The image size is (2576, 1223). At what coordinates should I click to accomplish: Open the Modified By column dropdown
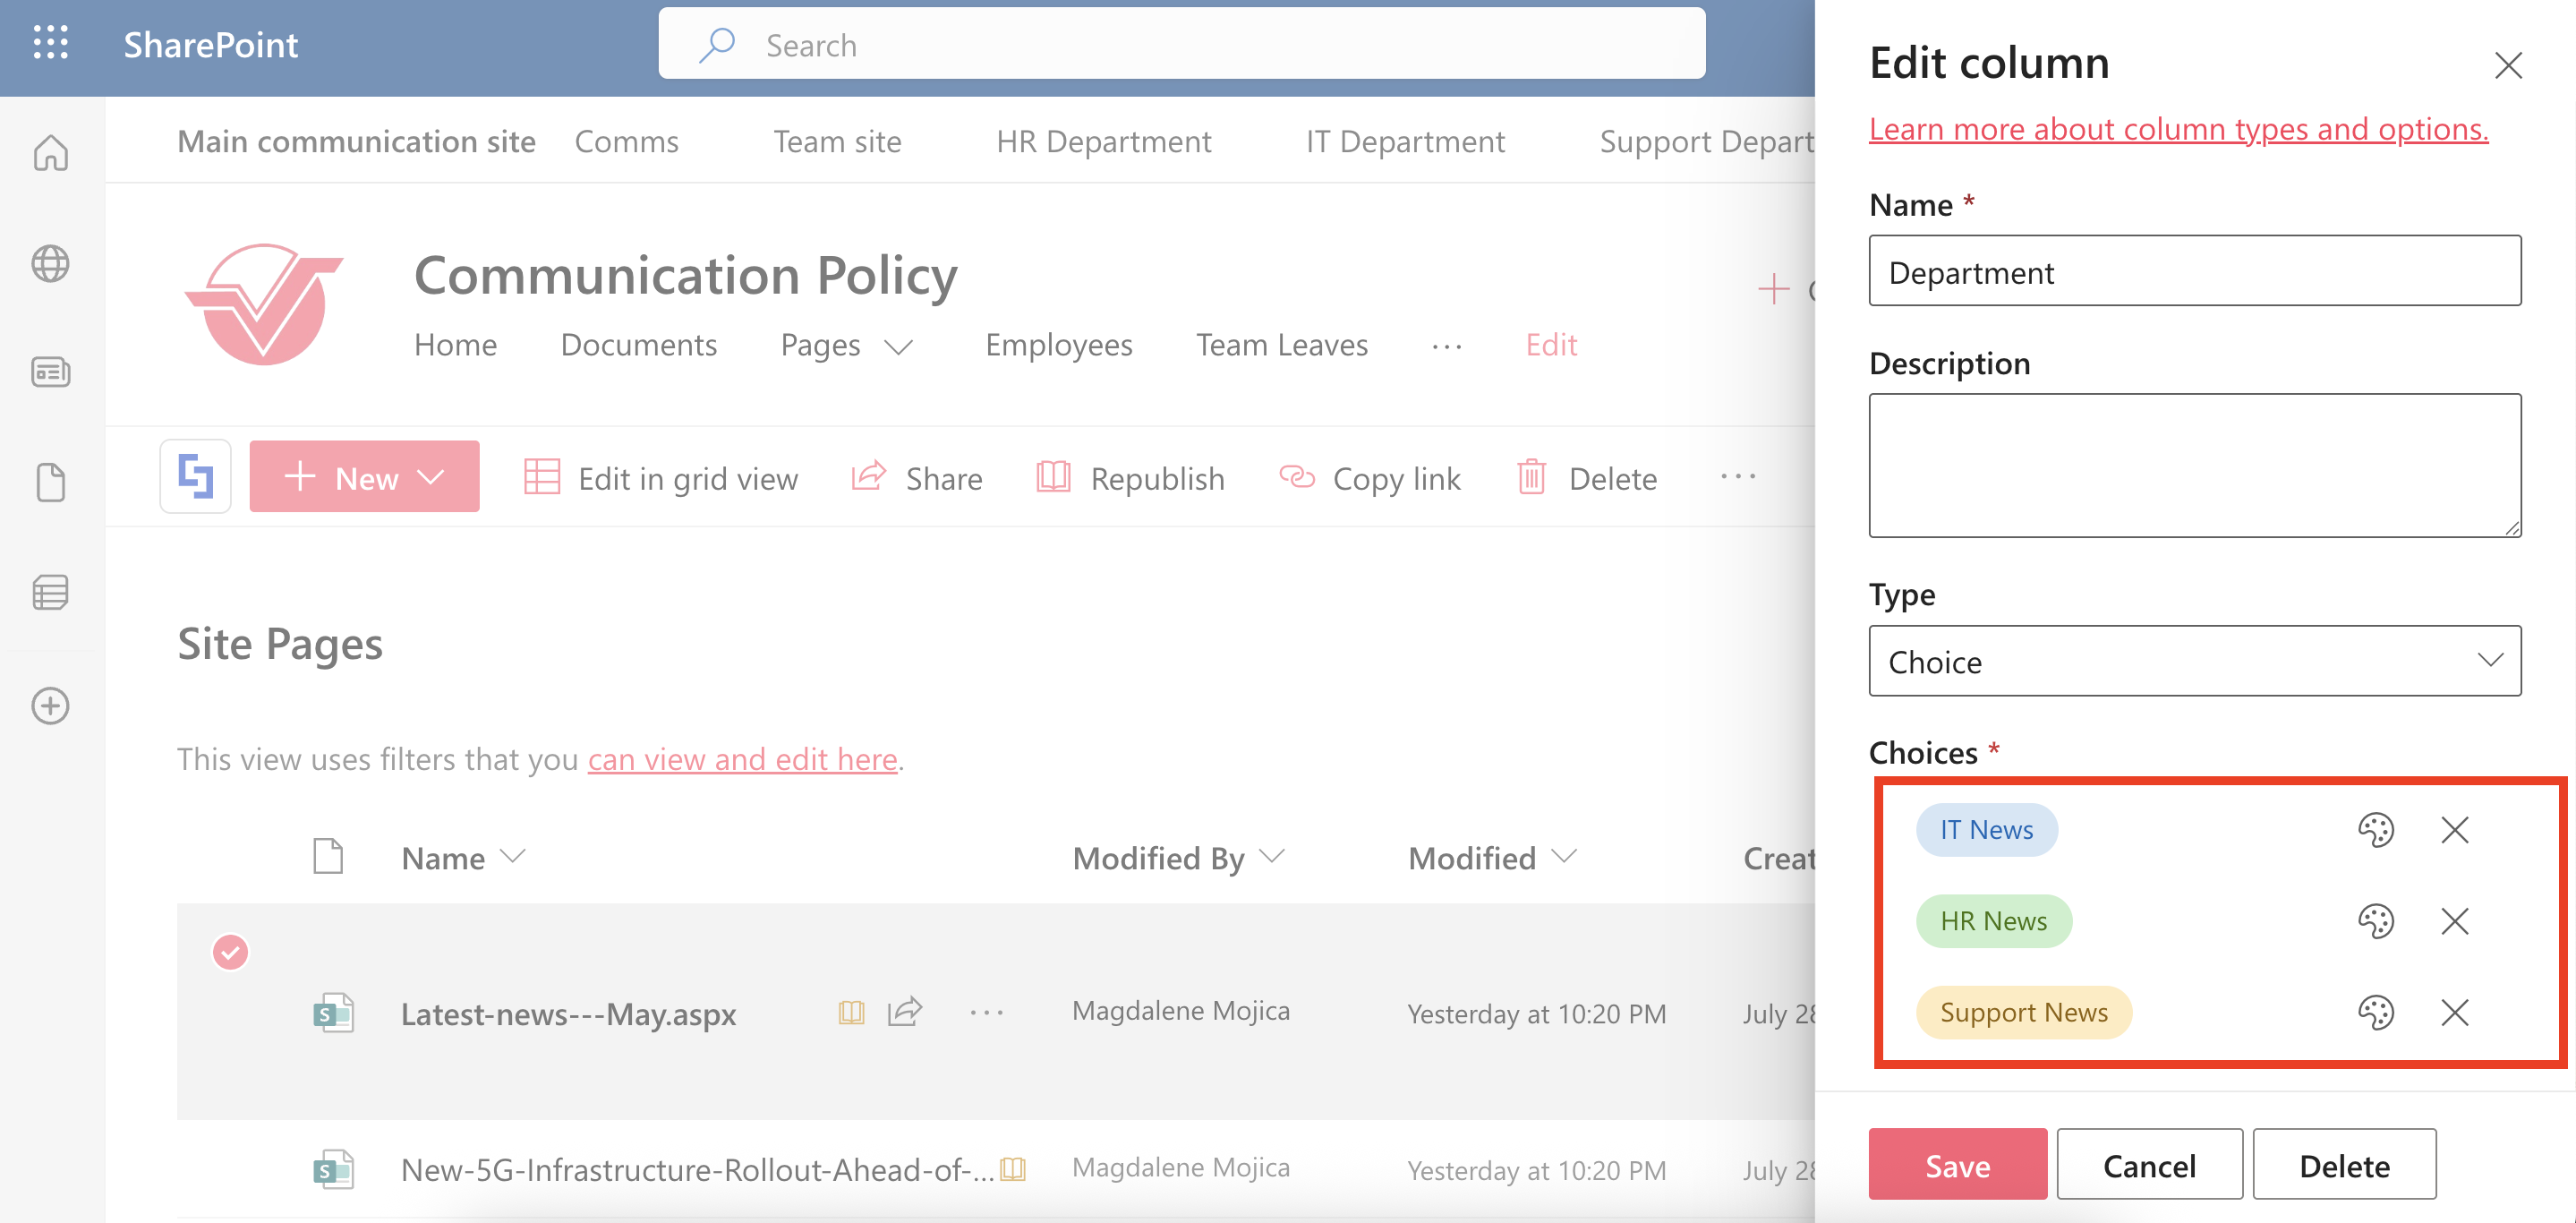click(1272, 857)
